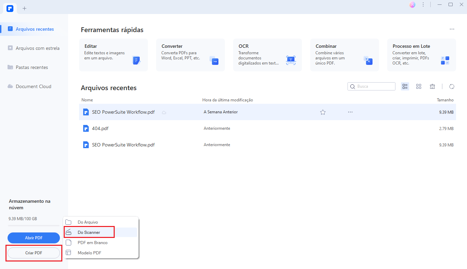Image resolution: width=467 pixels, height=269 pixels.
Task: Open the Converter quick tool card
Action: coord(190,55)
